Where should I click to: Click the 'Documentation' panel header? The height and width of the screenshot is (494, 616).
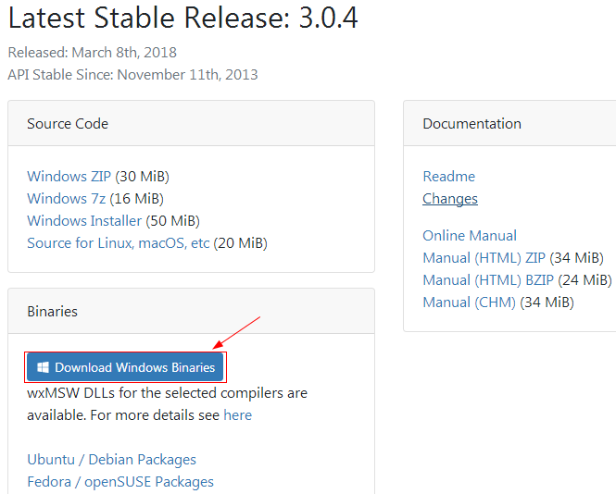coord(509,123)
